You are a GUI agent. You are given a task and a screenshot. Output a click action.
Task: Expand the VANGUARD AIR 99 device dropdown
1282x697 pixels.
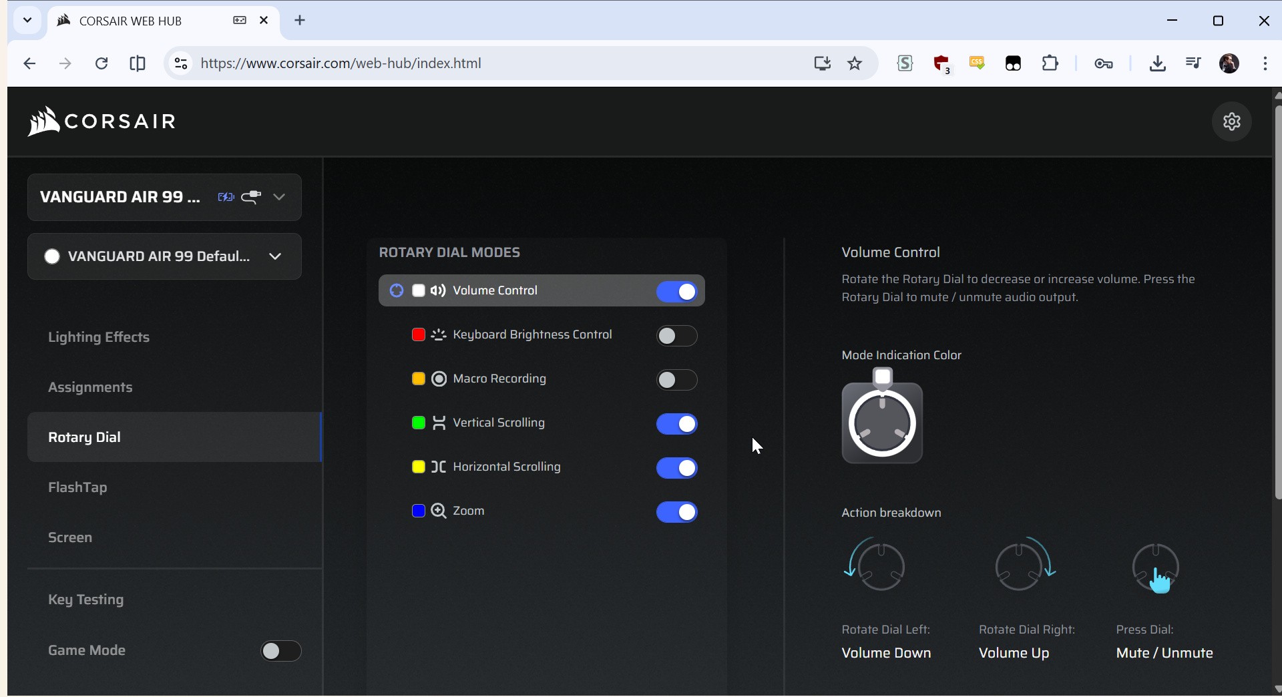pyautogui.click(x=279, y=197)
